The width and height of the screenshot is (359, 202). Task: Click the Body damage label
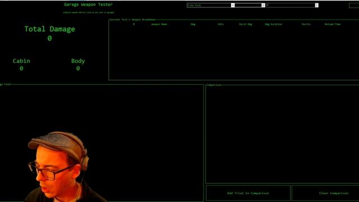click(78, 61)
